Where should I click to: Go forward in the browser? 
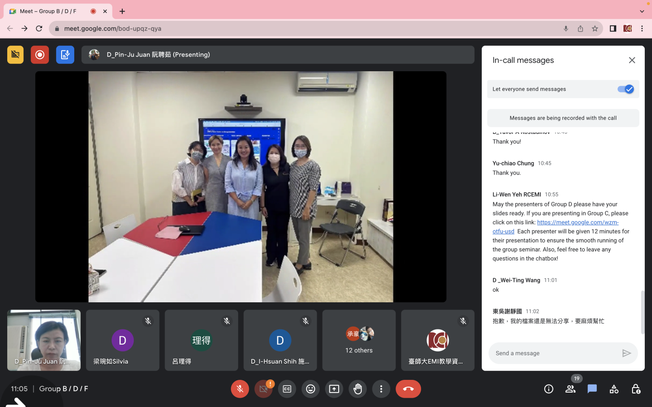25,28
